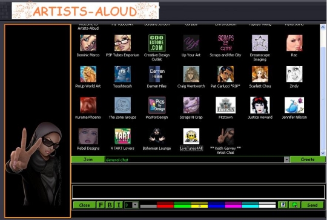Pick the bright magenta color swatch
Screen dimensions: 327x220
(234, 207)
